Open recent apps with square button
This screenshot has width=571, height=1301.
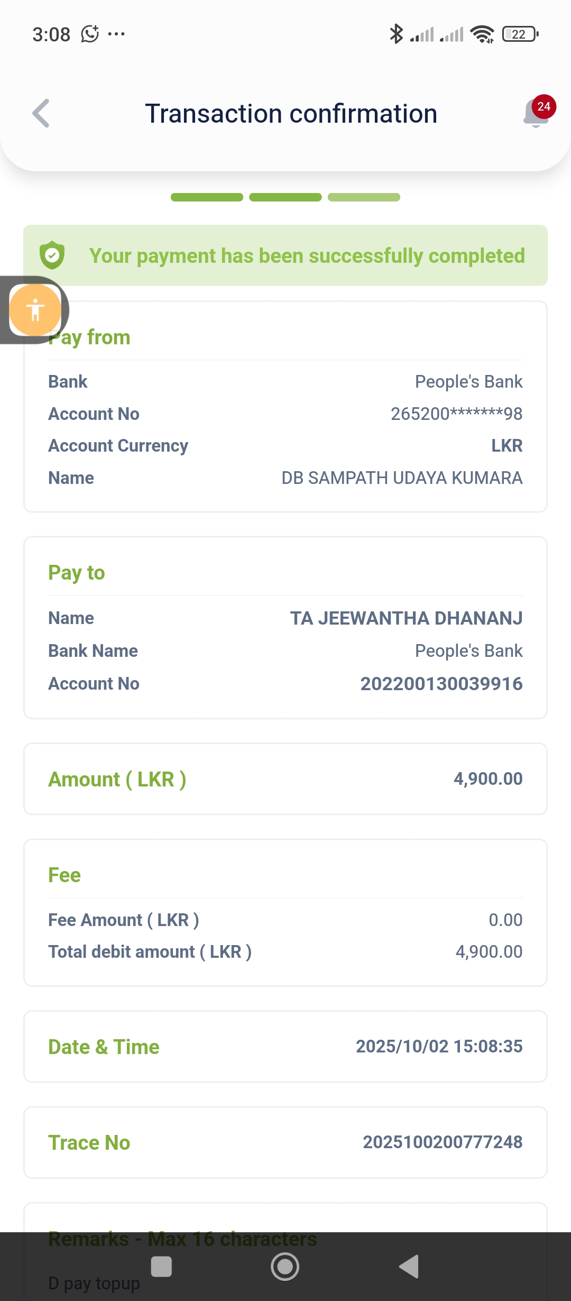[x=161, y=1267]
